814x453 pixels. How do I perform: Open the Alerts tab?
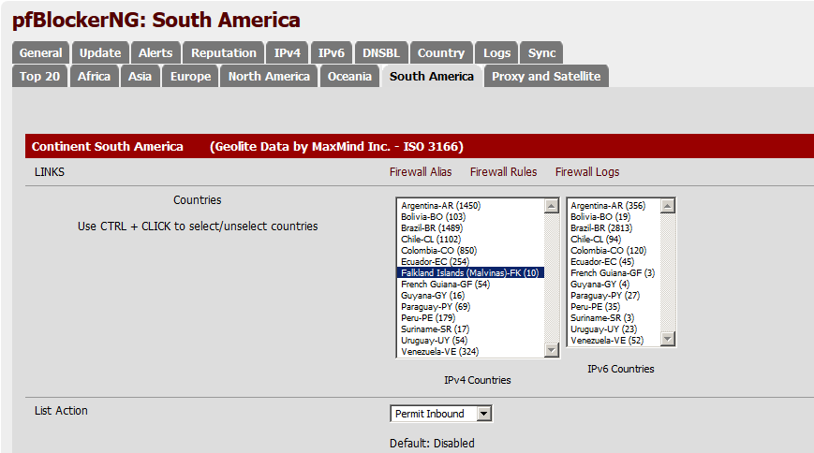(x=155, y=53)
